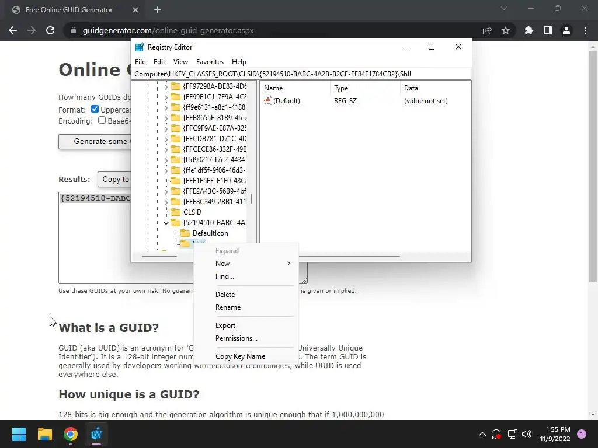Open the taskbar clock and date
The image size is (598, 448).
(555, 434)
